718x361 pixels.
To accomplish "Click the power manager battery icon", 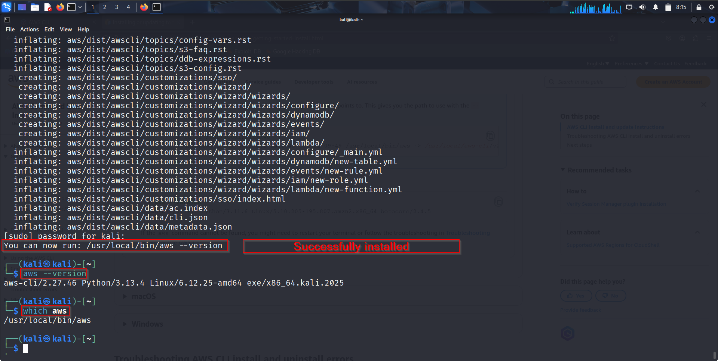I will click(668, 7).
